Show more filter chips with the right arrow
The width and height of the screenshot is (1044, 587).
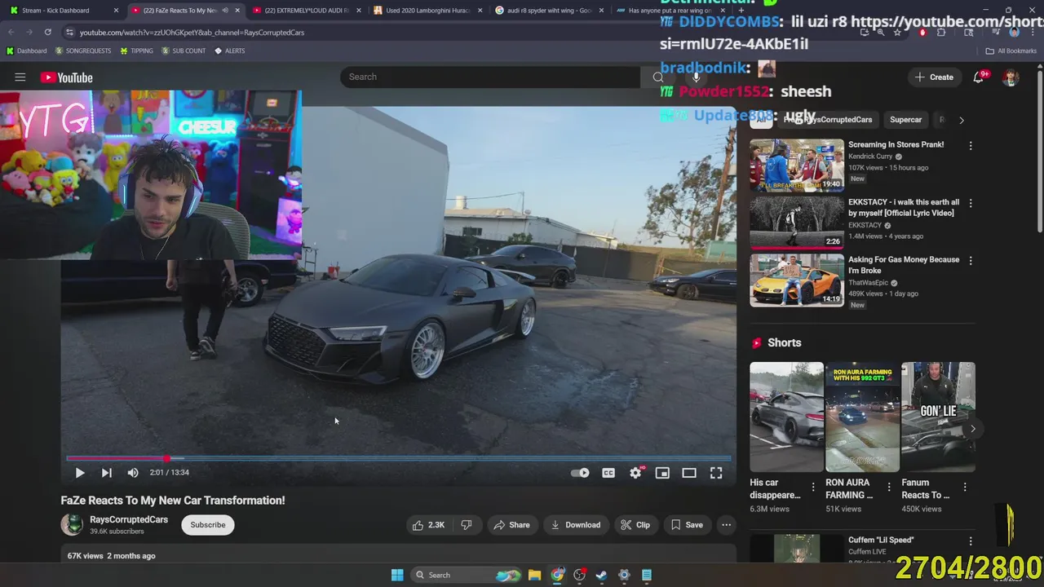tap(961, 120)
